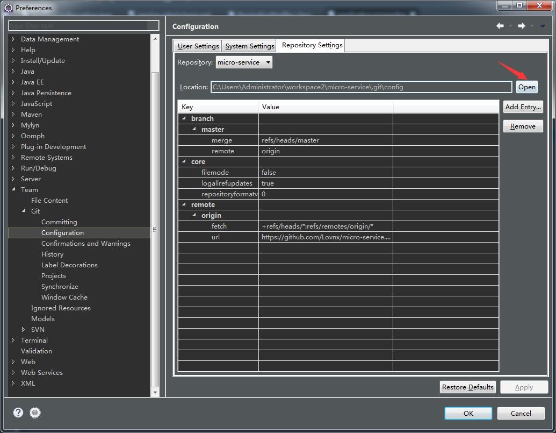
Task: Select the Remote Systems item
Action: coord(46,157)
